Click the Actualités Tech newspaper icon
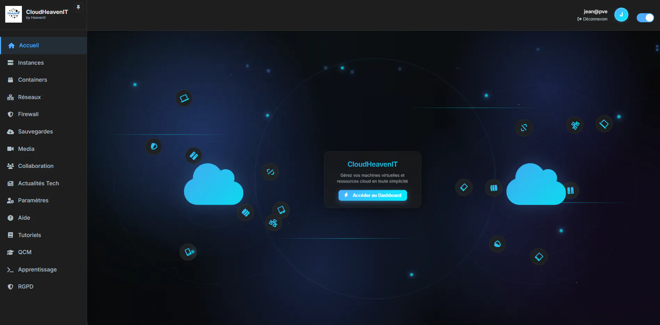Image resolution: width=660 pixels, height=325 pixels. 10,184
